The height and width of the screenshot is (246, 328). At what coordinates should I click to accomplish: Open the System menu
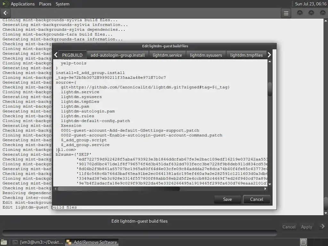click(x=62, y=4)
